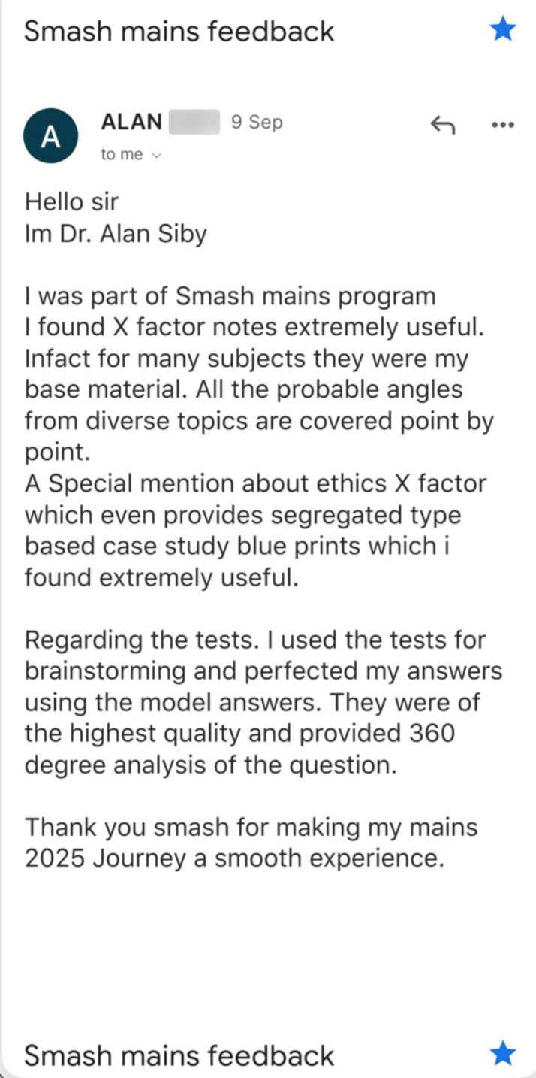Expand recipient details chevron beside "to me"
Image resolution: width=536 pixels, height=1078 pixels.
(157, 155)
